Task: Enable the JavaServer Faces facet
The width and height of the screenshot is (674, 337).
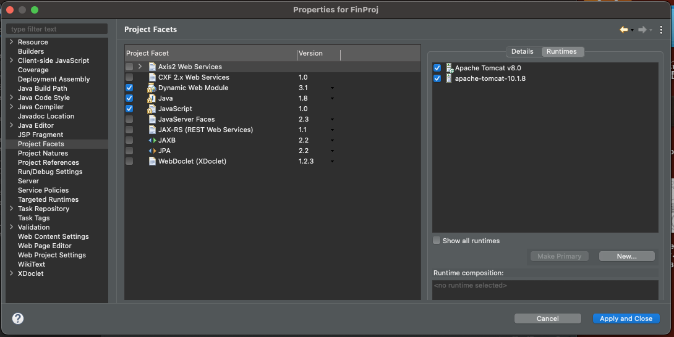Action: tap(129, 119)
